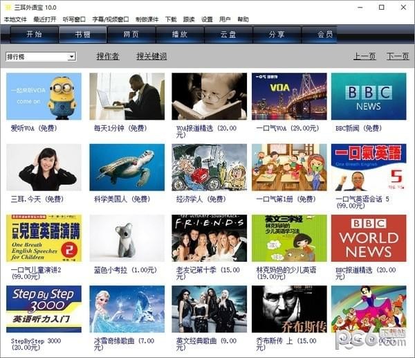Open the 英文经典歌曲 girl group thumbnail
The width and height of the screenshot is (415, 358).
tap(209, 309)
